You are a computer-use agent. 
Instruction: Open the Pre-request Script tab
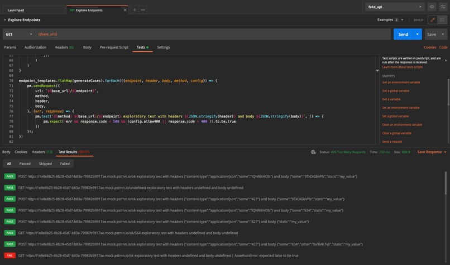click(114, 47)
